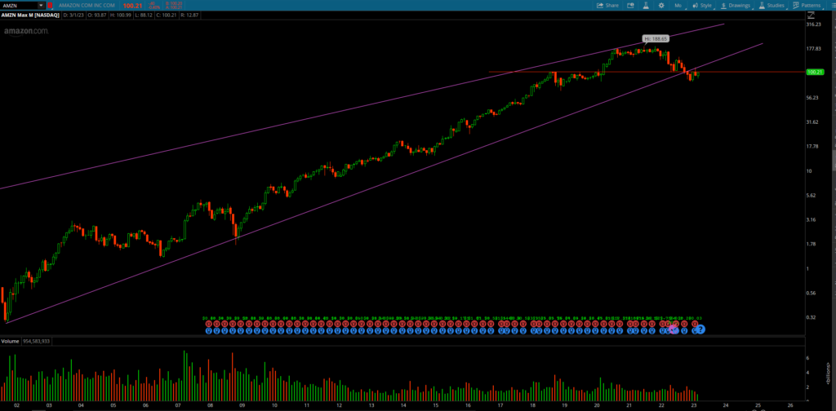Open the Mo timeframe dropdown
Viewport: 836px width, 411px height.
pos(677,5)
